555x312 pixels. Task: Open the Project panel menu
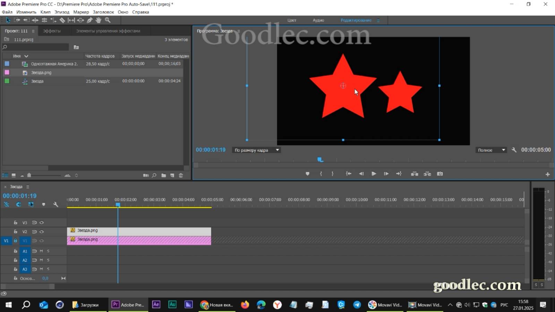pos(33,31)
